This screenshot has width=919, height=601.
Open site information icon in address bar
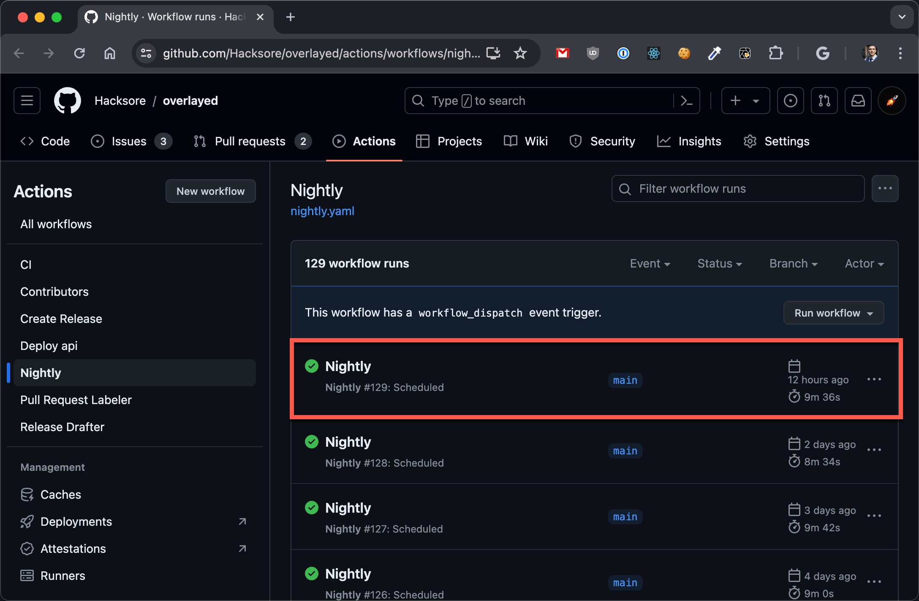tap(146, 53)
